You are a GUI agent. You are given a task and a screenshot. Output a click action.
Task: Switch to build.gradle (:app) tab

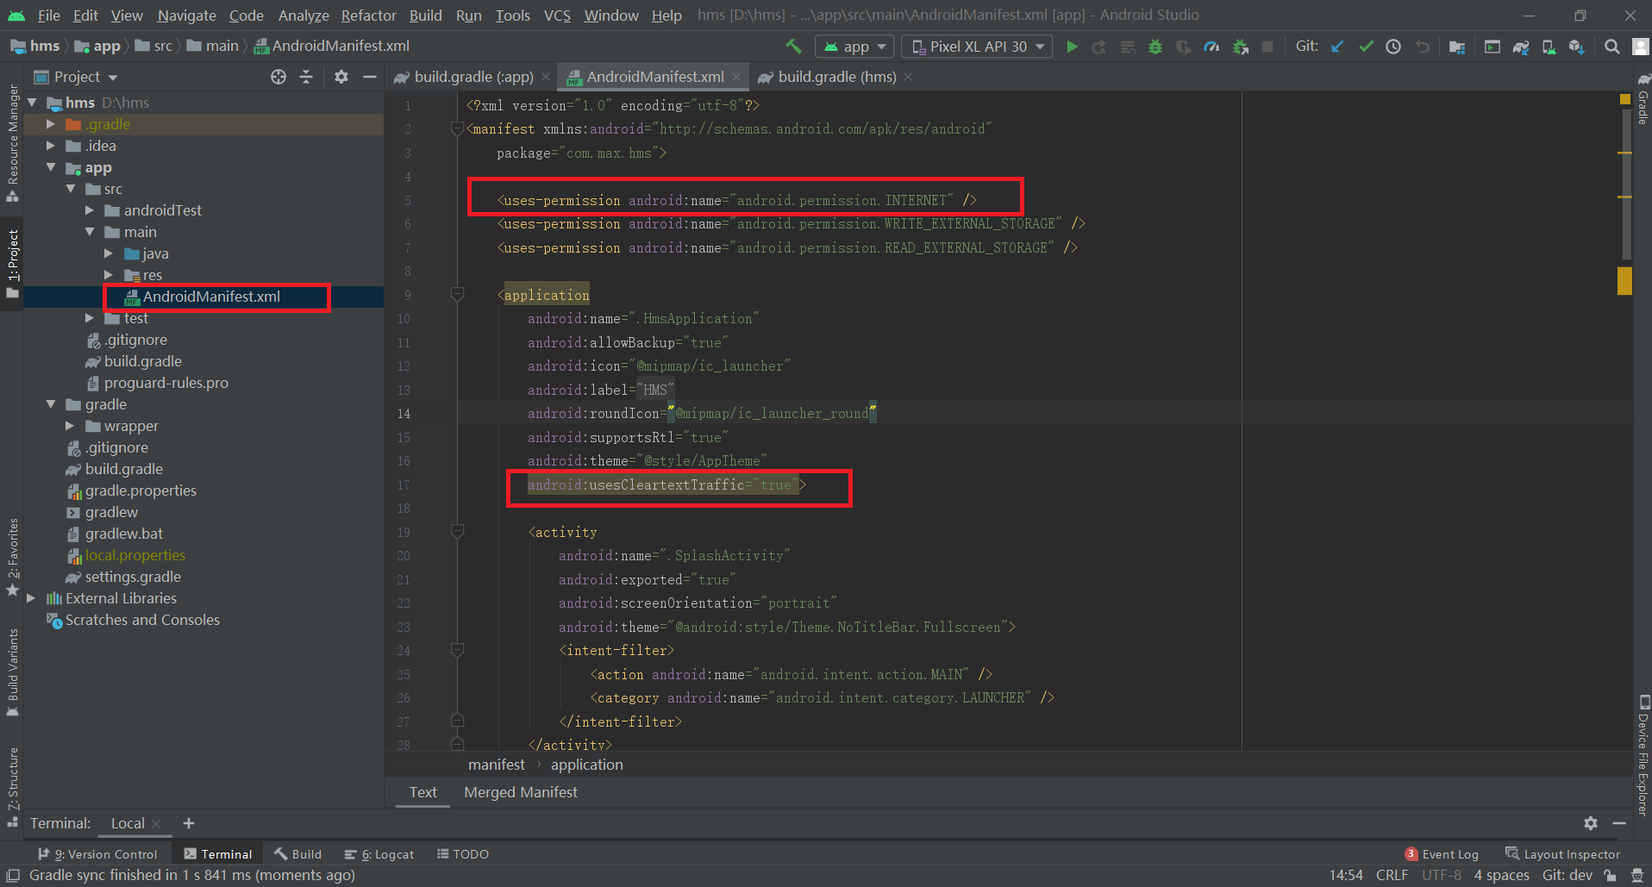coord(473,78)
